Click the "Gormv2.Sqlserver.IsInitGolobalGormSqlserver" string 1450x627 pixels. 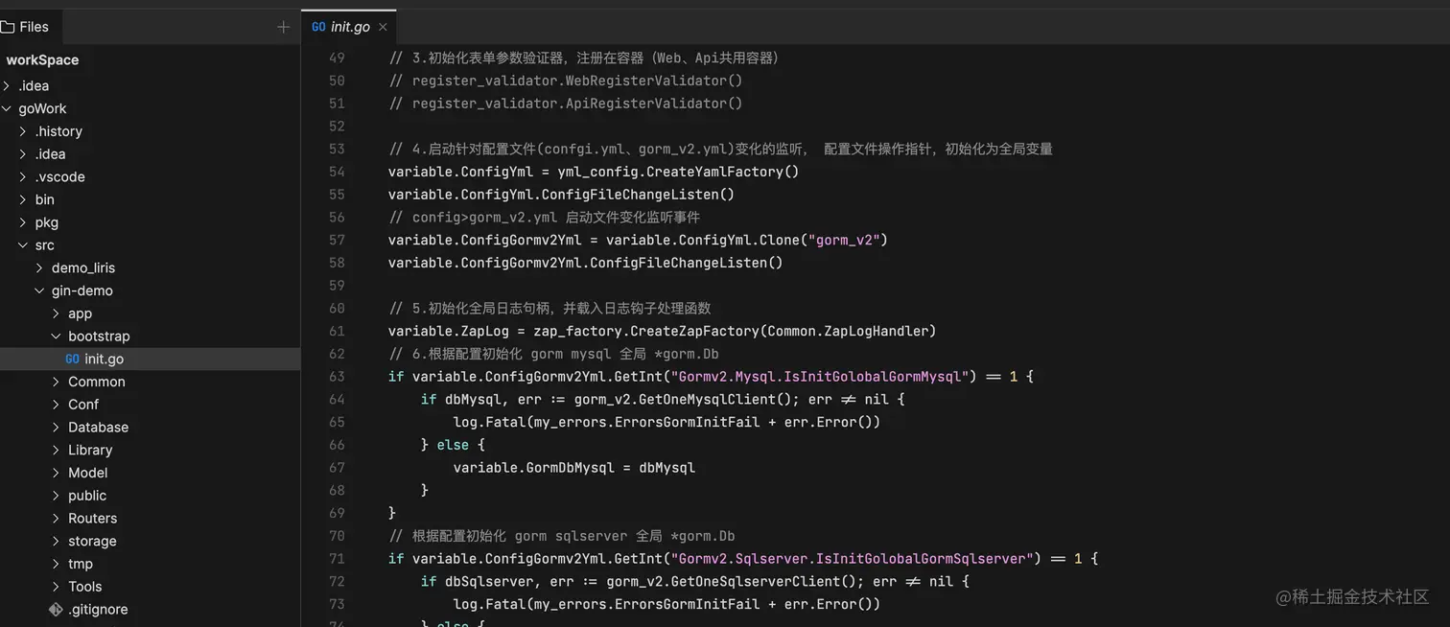click(852, 559)
